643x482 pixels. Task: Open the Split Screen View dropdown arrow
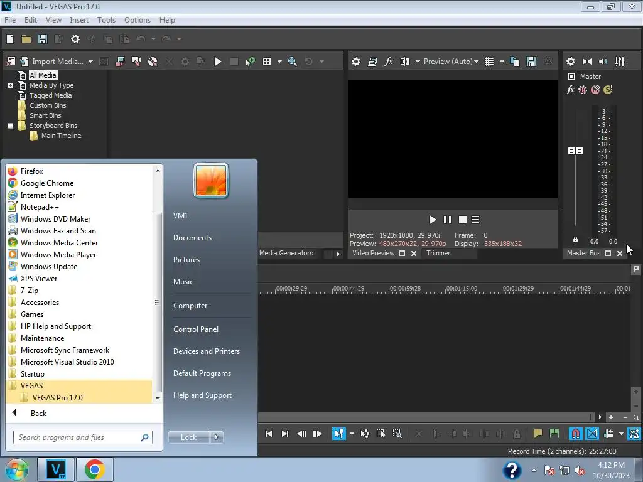[x=418, y=62]
